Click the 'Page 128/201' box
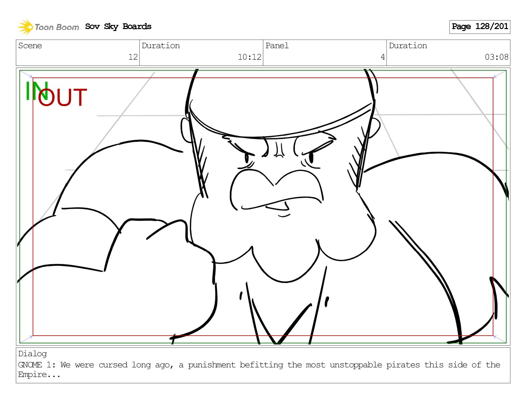 (x=480, y=27)
